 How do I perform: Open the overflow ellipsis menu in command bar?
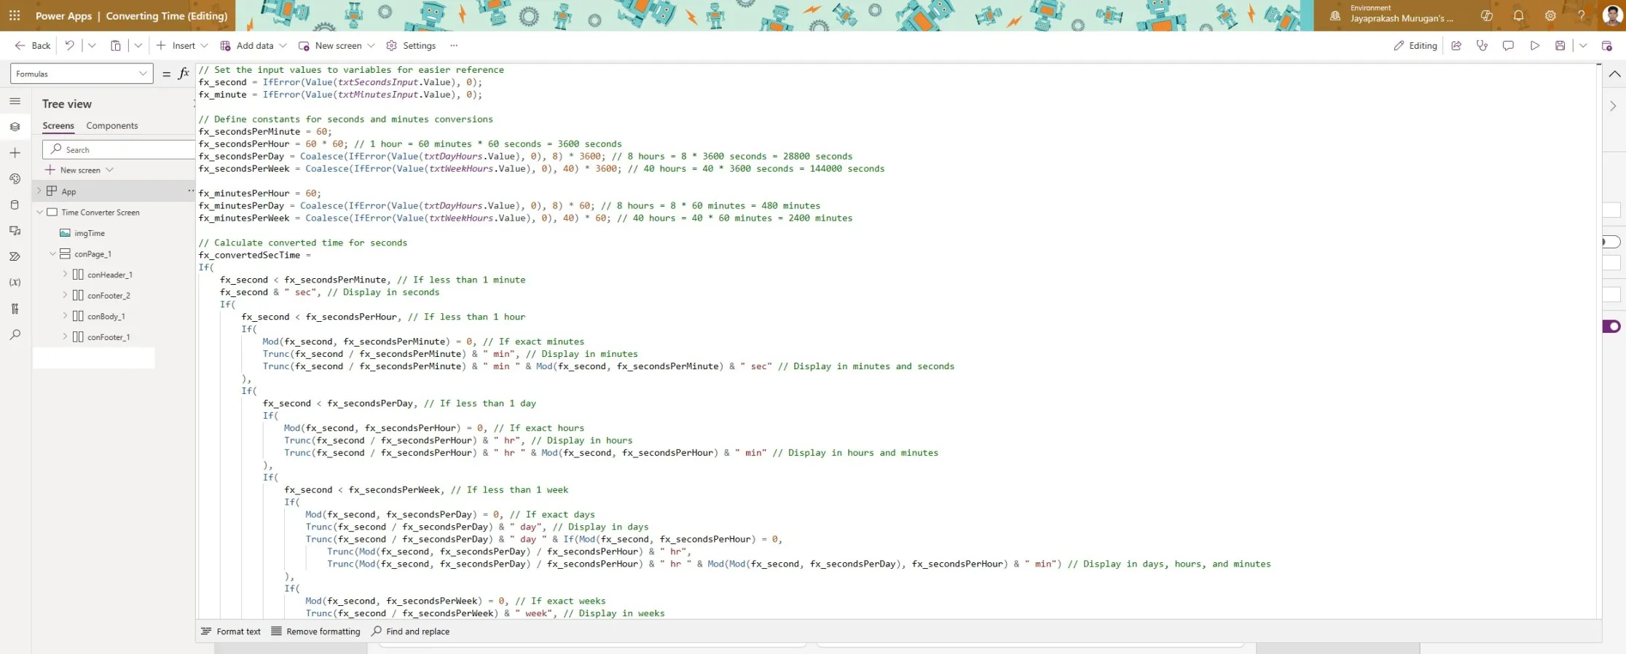(x=454, y=46)
